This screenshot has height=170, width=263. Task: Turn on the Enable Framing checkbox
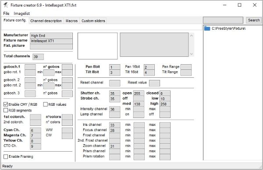pyautogui.click(x=6, y=156)
